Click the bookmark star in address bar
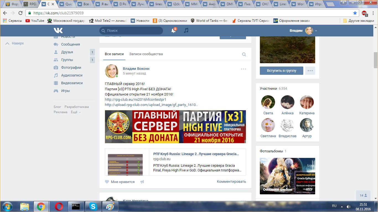The height and width of the screenshot is (212, 378). [355, 13]
